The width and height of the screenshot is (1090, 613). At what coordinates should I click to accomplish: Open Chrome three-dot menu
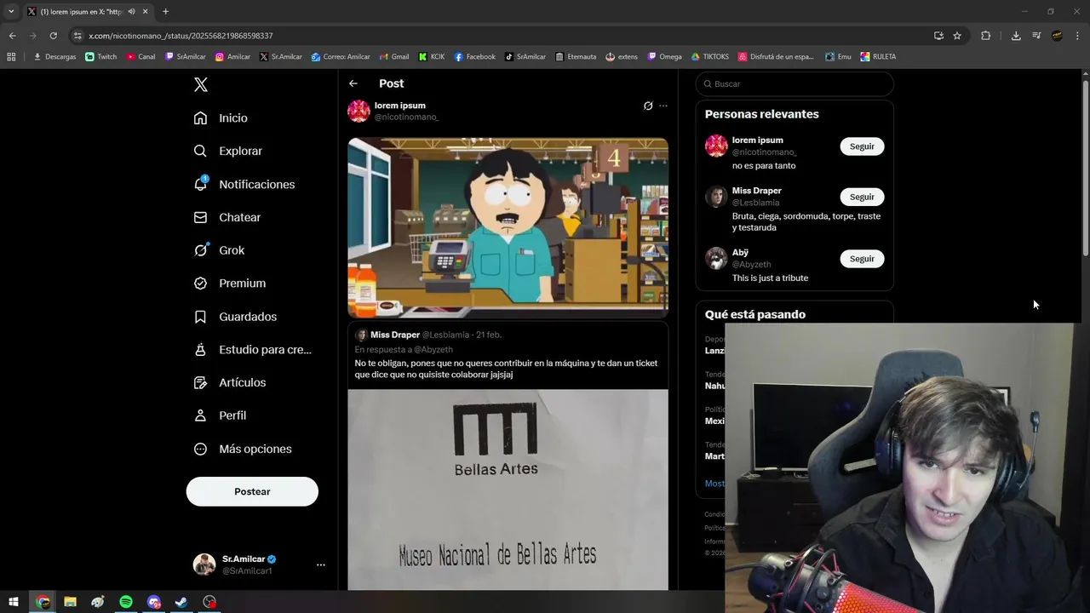[x=1078, y=36]
